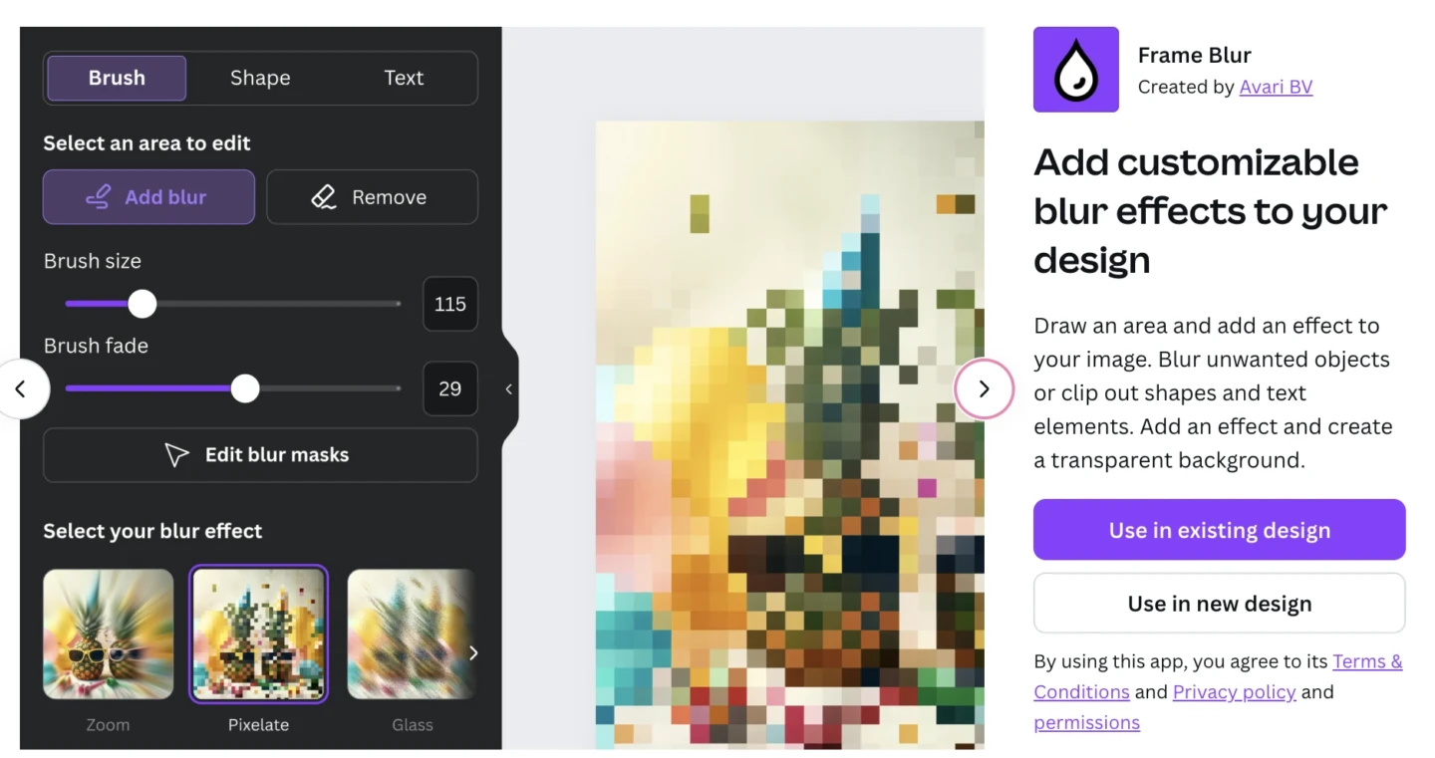Click Use in existing design button
1435x758 pixels.
[x=1219, y=530]
